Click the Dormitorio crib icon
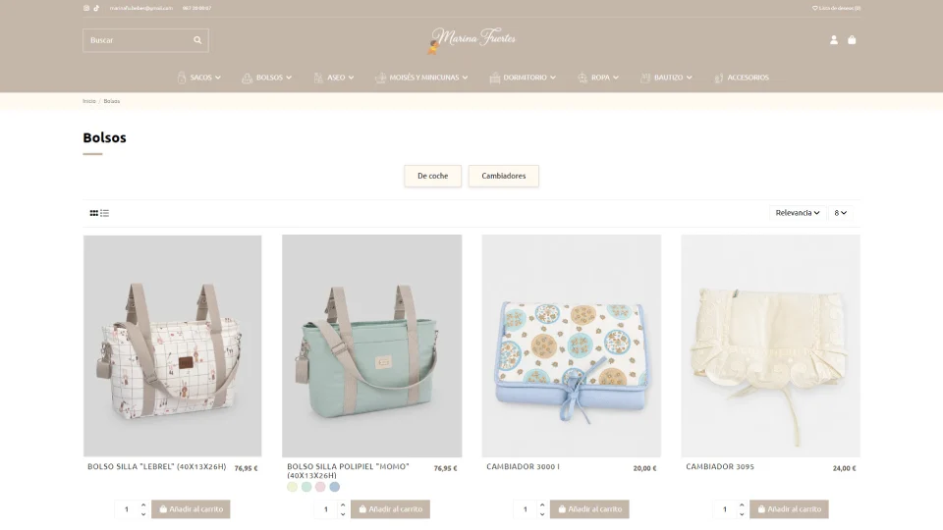The width and height of the screenshot is (943, 530). click(494, 78)
